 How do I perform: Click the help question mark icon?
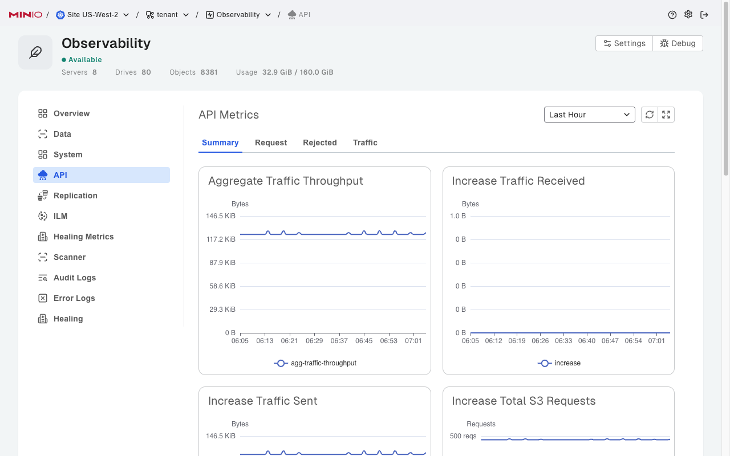point(672,15)
